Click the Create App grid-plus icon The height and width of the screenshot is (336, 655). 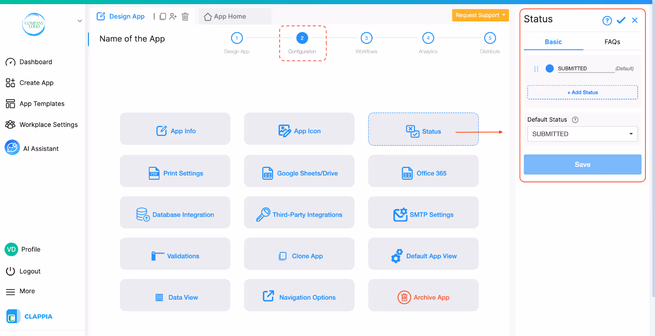(x=10, y=83)
